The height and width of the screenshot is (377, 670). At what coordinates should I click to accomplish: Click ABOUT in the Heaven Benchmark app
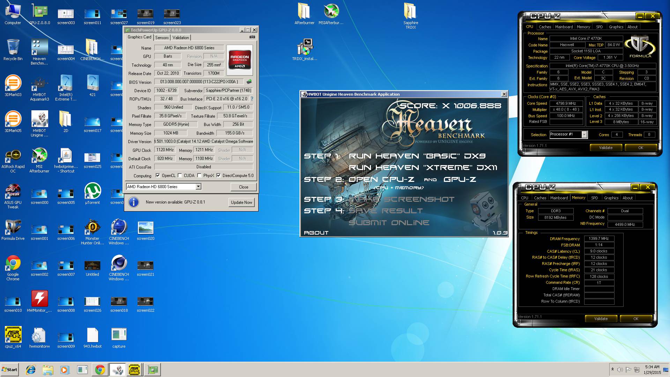(x=316, y=233)
